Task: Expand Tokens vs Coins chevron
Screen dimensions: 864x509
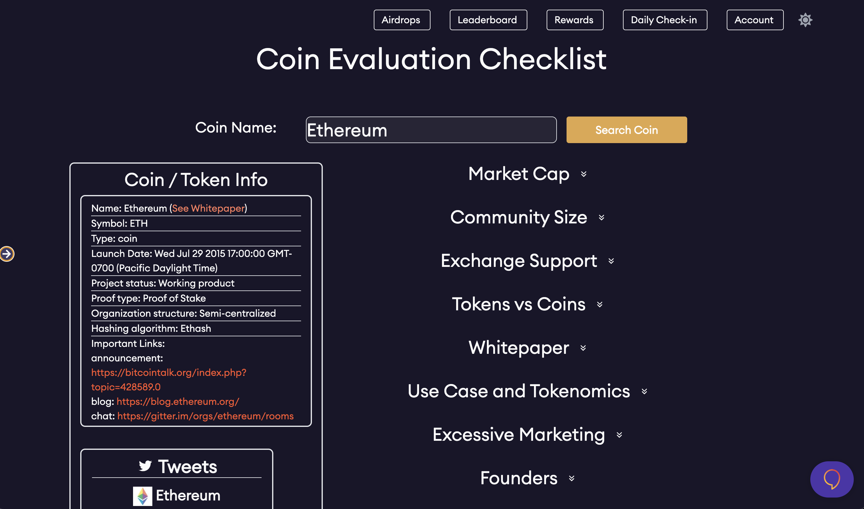Action: (x=600, y=304)
